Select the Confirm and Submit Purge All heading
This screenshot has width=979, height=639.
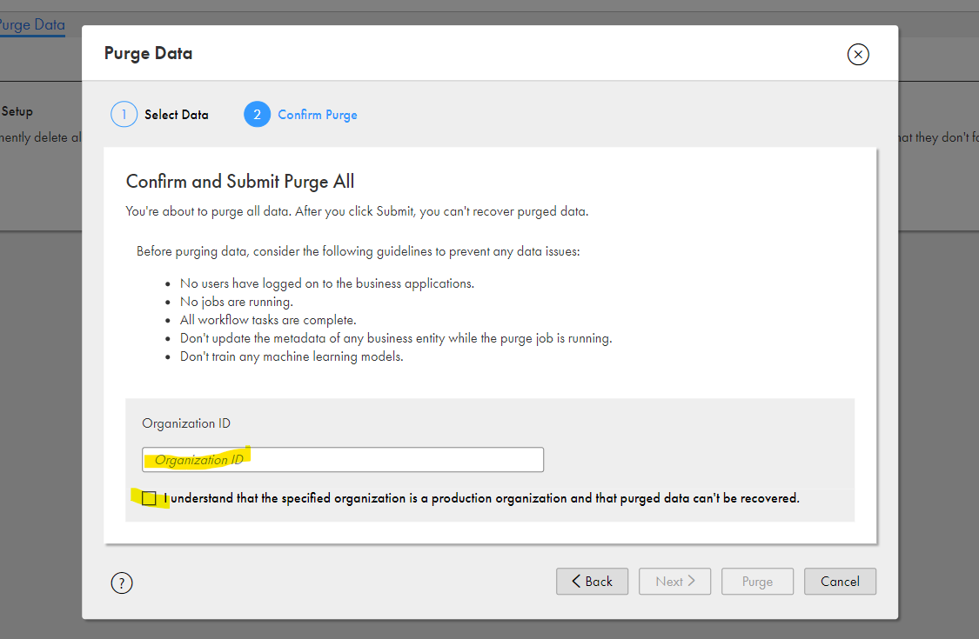pos(240,182)
